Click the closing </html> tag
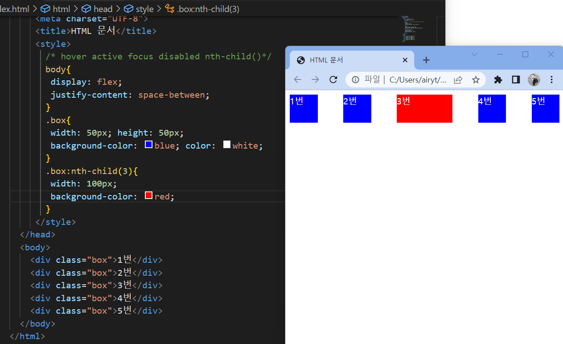The image size is (563, 344). [x=27, y=336]
